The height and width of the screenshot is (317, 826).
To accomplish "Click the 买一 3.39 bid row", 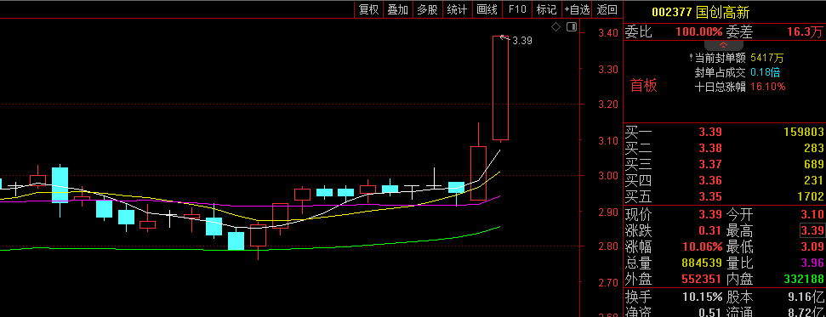I will pos(724,133).
